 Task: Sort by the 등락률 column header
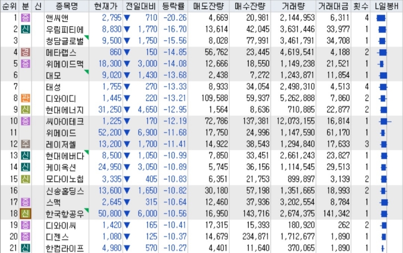coord(173,6)
